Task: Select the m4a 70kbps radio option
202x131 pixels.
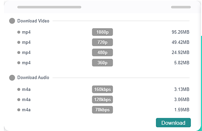Action: point(19,110)
